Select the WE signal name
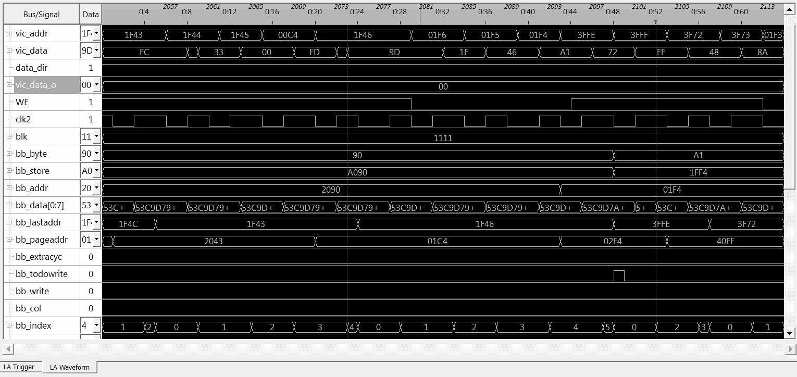The image size is (797, 377). (22, 102)
